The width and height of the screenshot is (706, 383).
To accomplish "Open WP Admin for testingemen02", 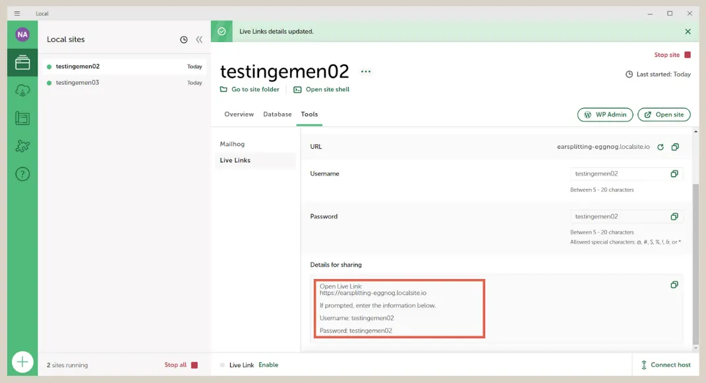I will point(604,114).
